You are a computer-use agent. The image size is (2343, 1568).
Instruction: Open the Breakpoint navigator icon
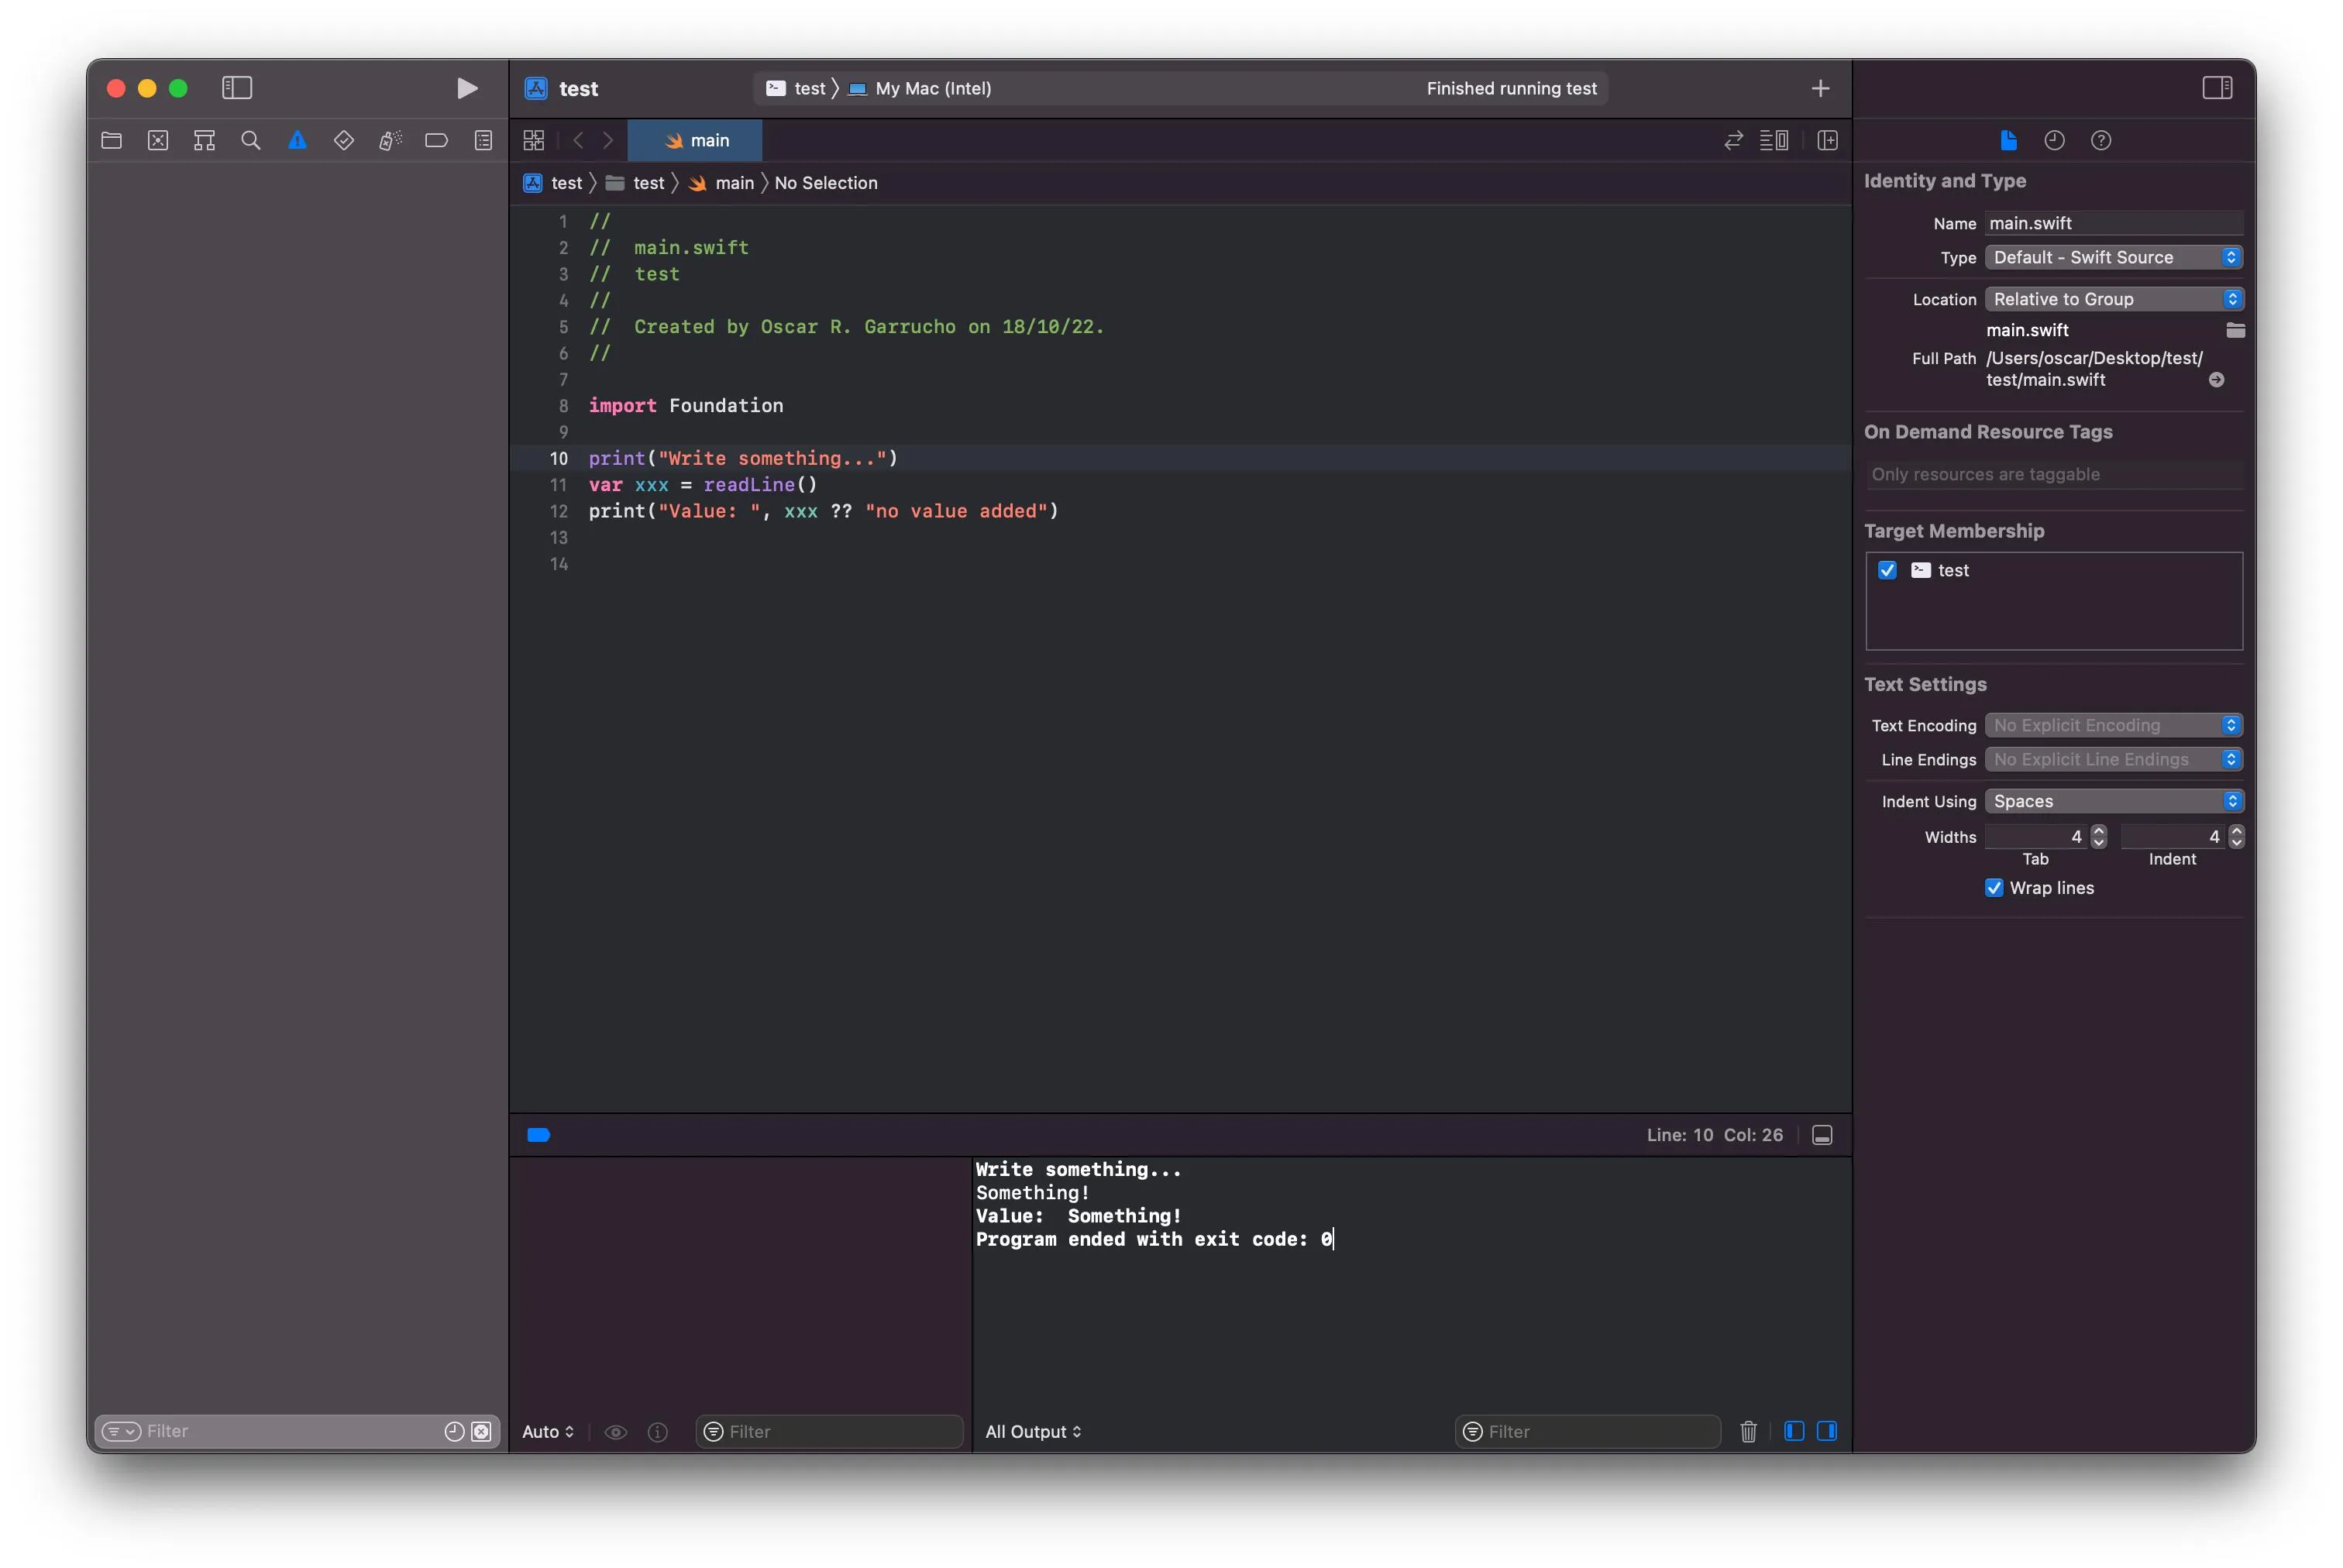click(436, 141)
